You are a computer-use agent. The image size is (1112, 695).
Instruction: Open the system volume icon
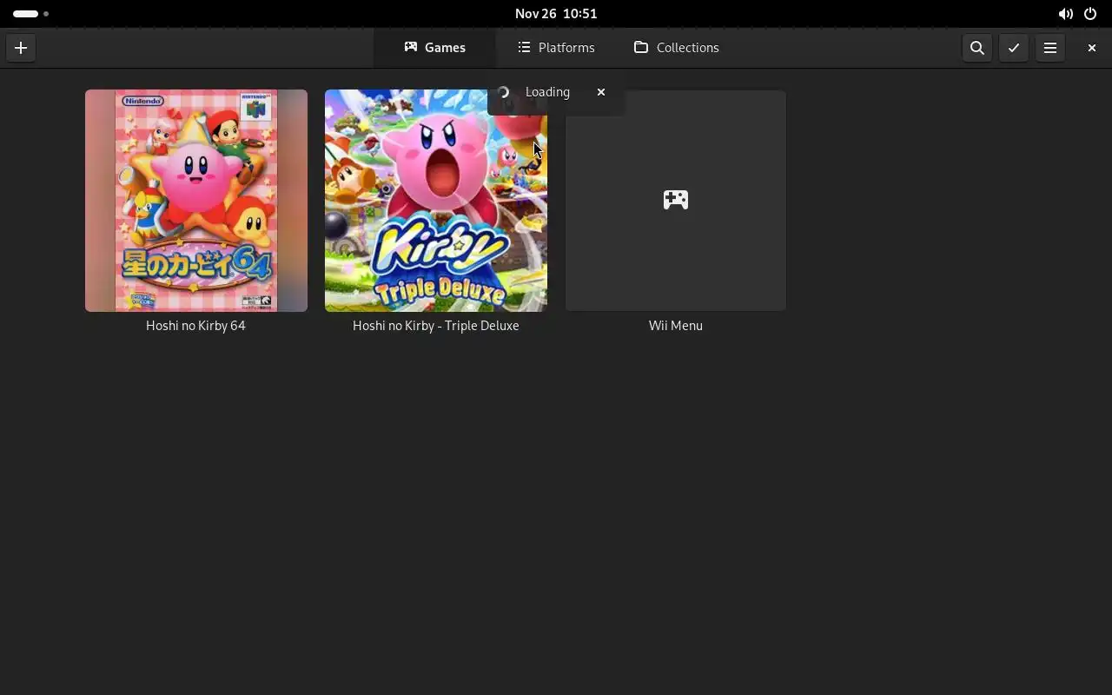click(1065, 14)
